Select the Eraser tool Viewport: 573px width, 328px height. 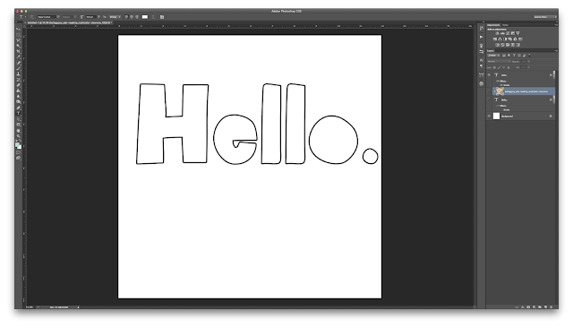tap(19, 85)
